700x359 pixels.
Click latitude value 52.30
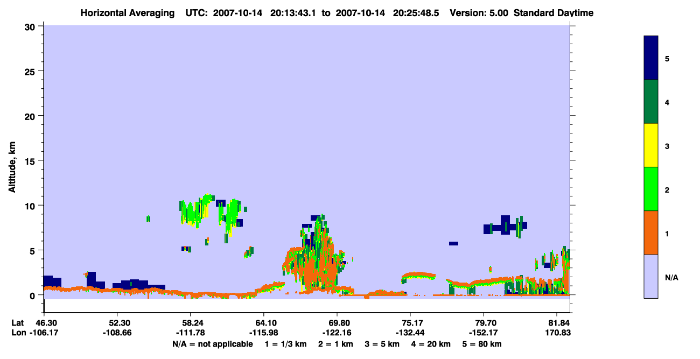pos(117,323)
